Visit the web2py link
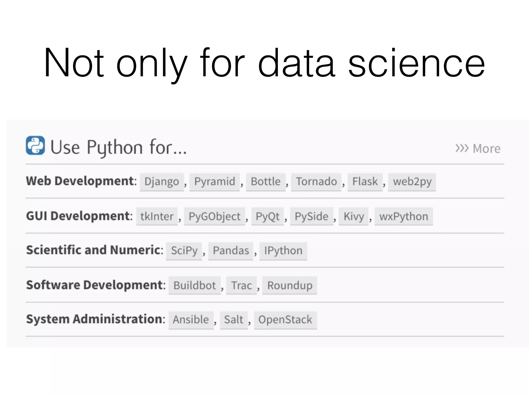Screen dimensions: 529x396 pos(412,182)
